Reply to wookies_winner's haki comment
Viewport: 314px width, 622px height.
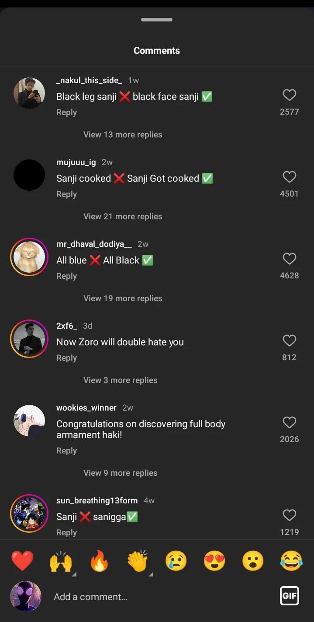tap(66, 451)
